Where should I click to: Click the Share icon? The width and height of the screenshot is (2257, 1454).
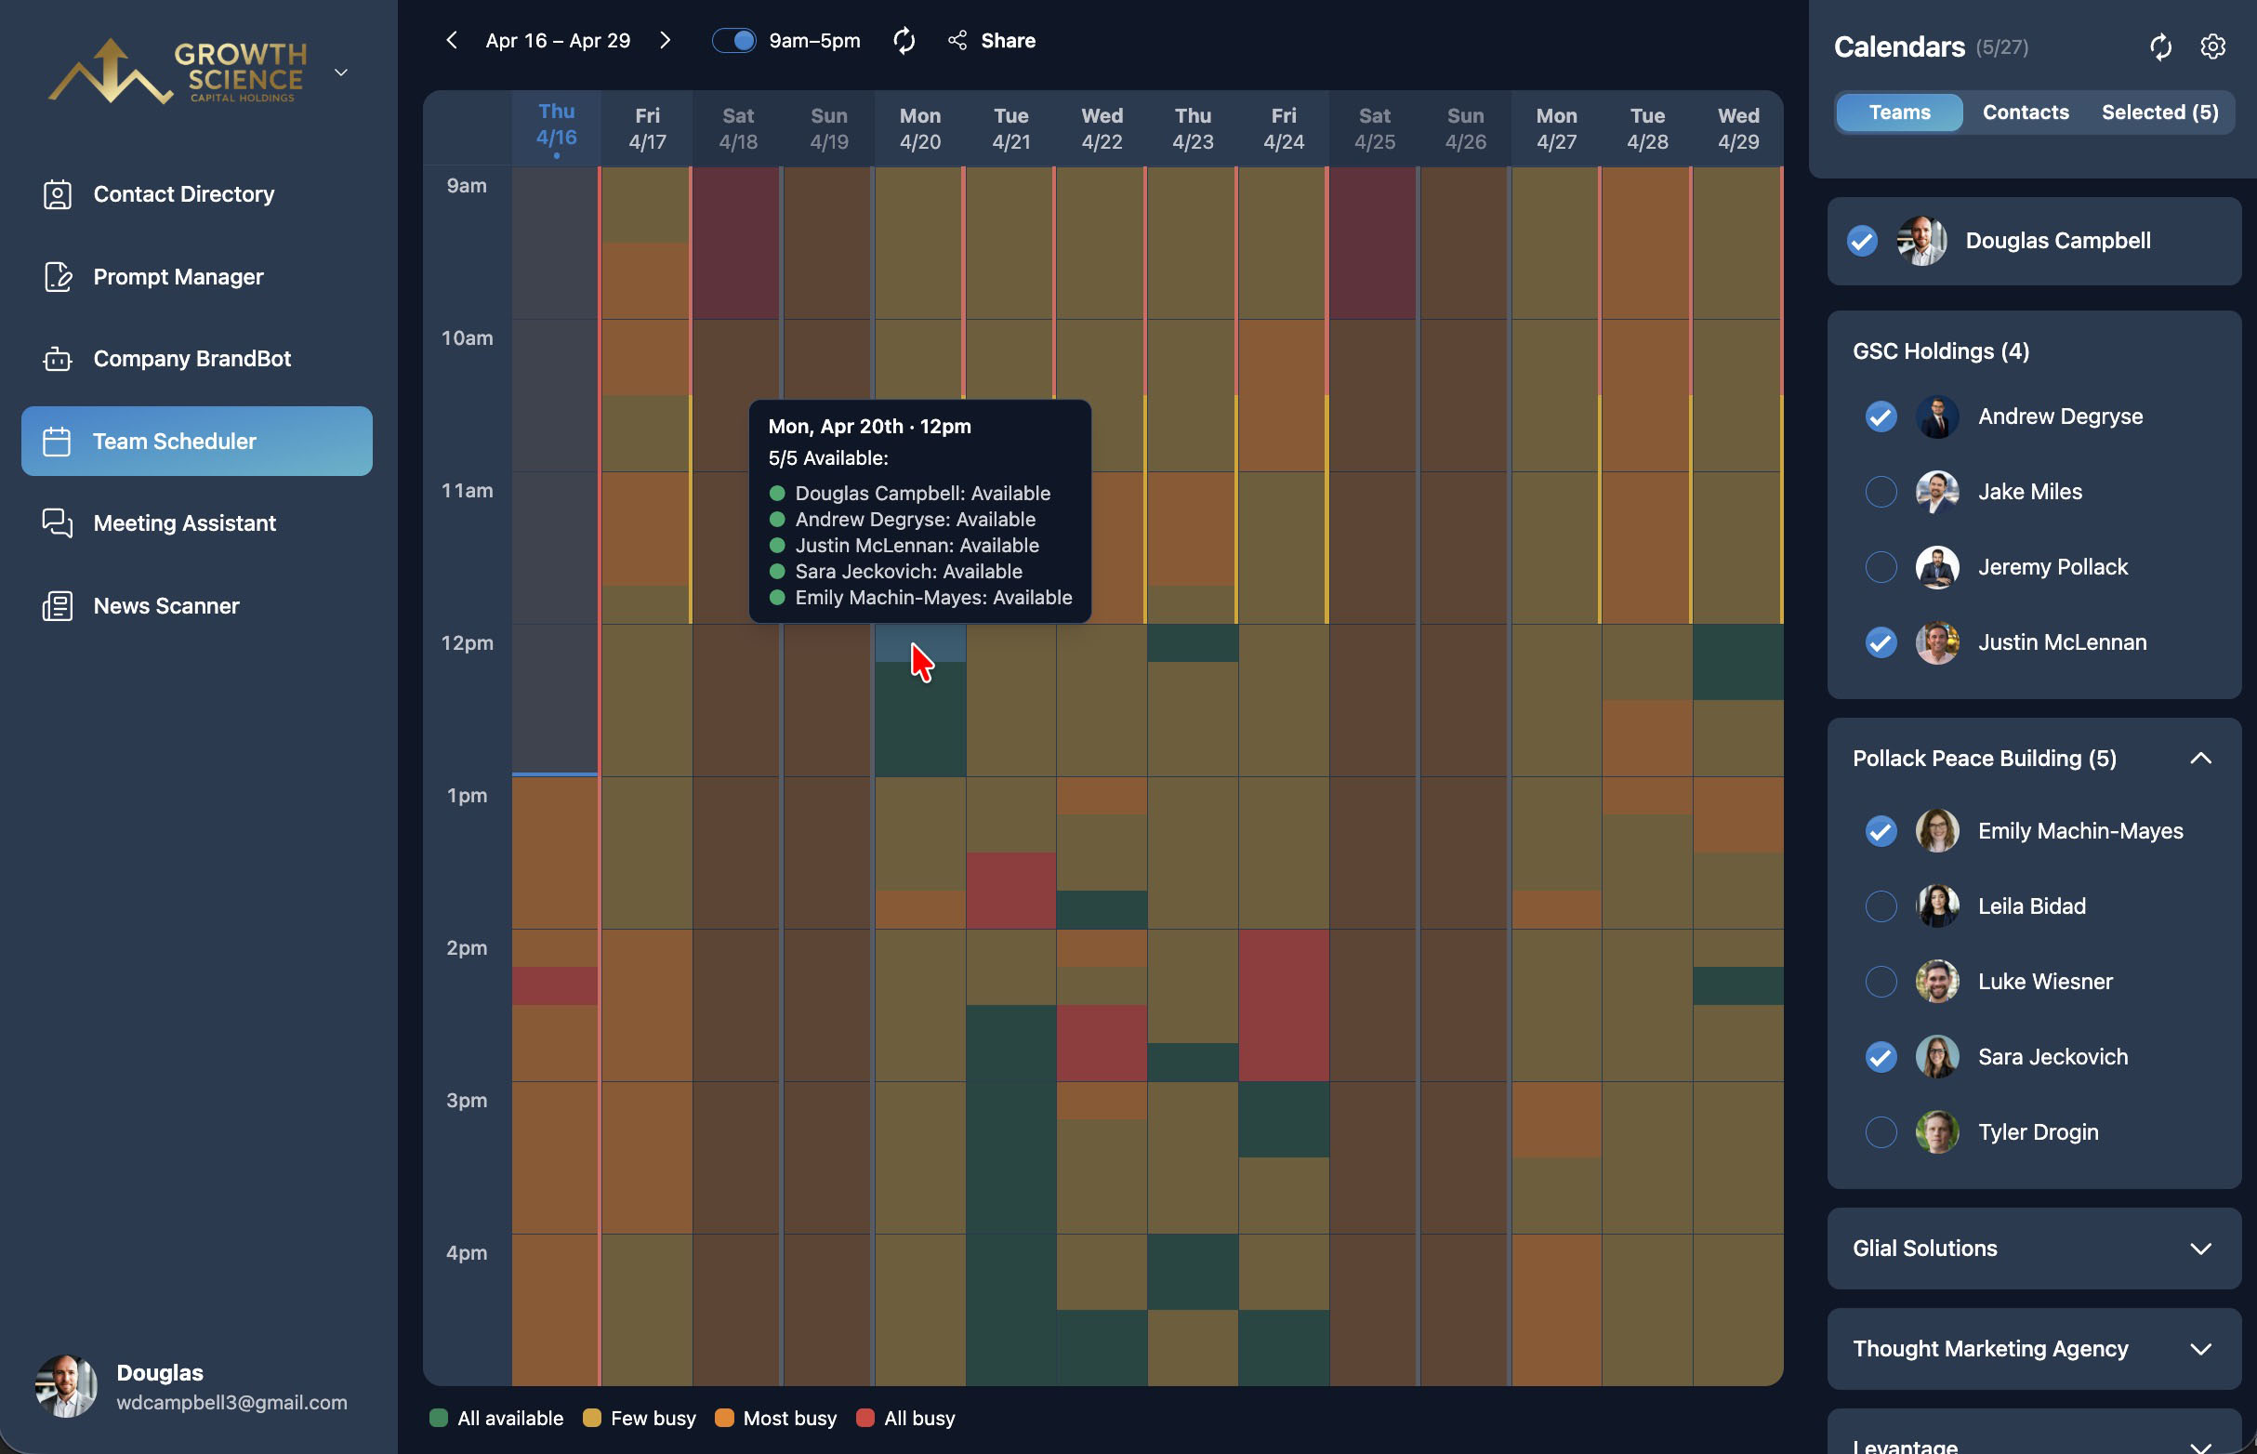957,41
